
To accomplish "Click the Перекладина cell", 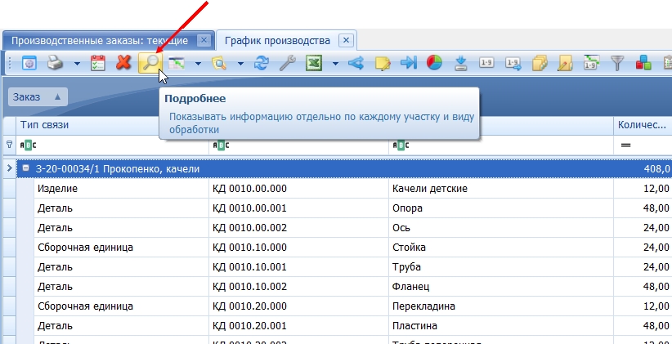I will pyautogui.click(x=501, y=306).
